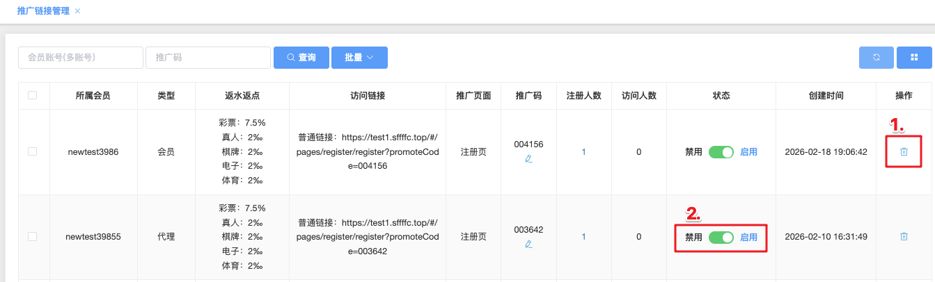Image resolution: width=935 pixels, height=282 pixels.
Task: Edit promo code 004156 pencil icon
Action: [x=528, y=159]
